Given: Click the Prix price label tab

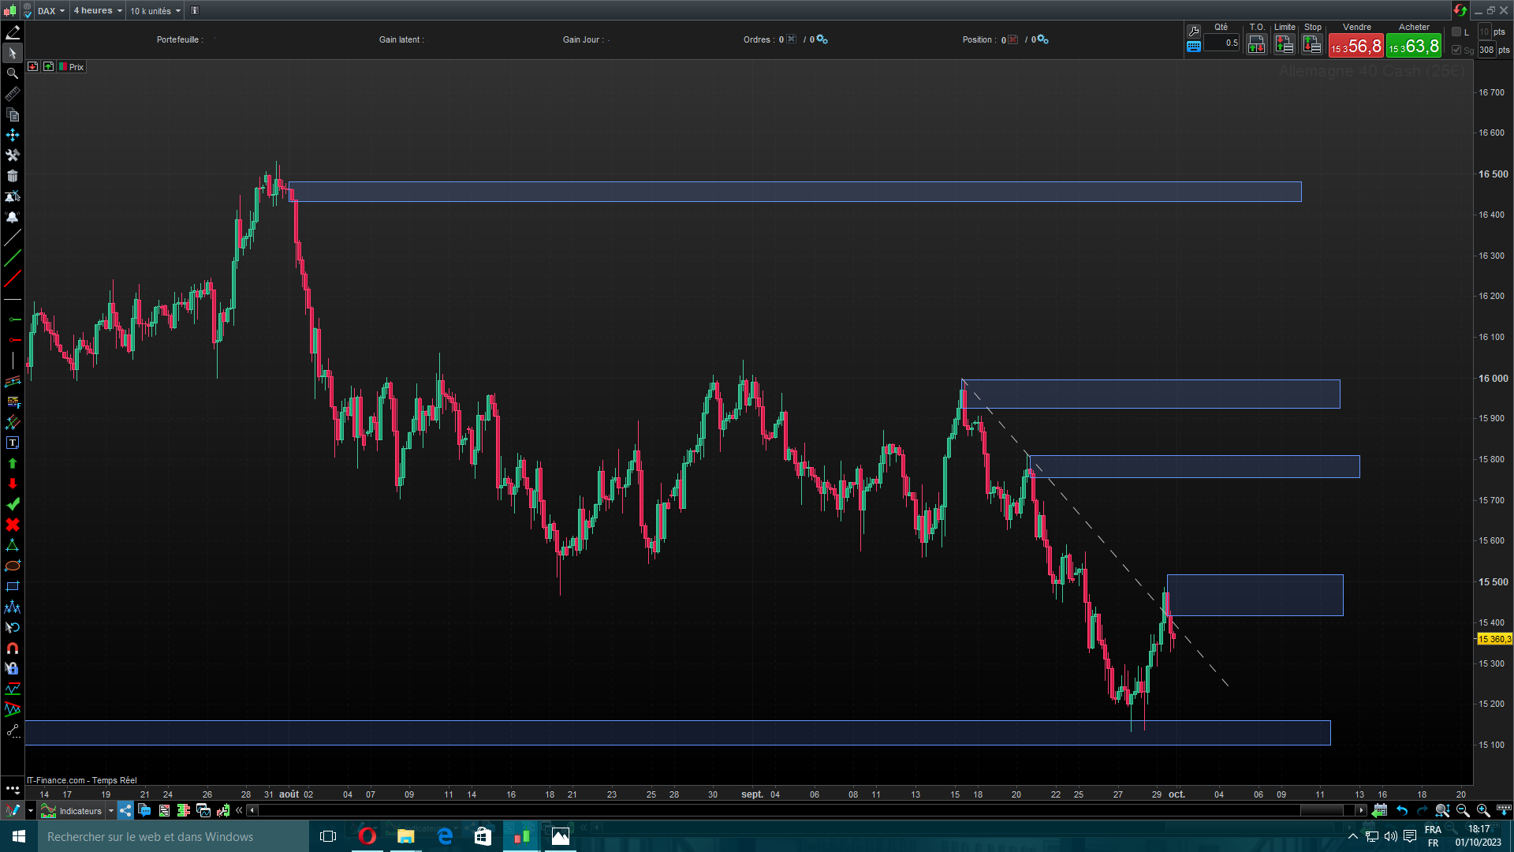Looking at the screenshot, I should pyautogui.click(x=76, y=67).
